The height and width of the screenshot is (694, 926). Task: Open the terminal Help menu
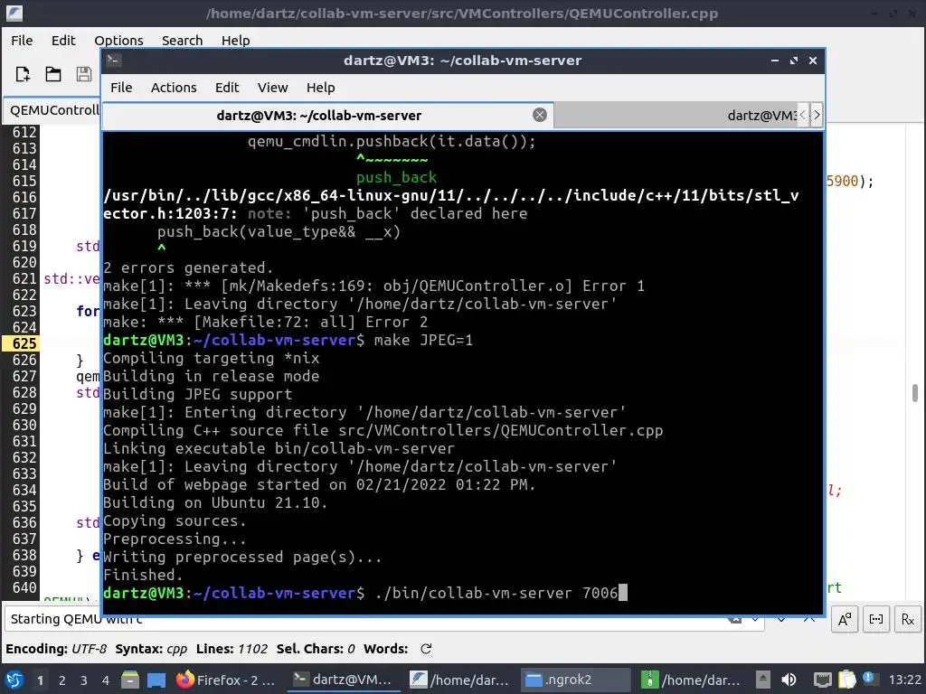tap(321, 88)
